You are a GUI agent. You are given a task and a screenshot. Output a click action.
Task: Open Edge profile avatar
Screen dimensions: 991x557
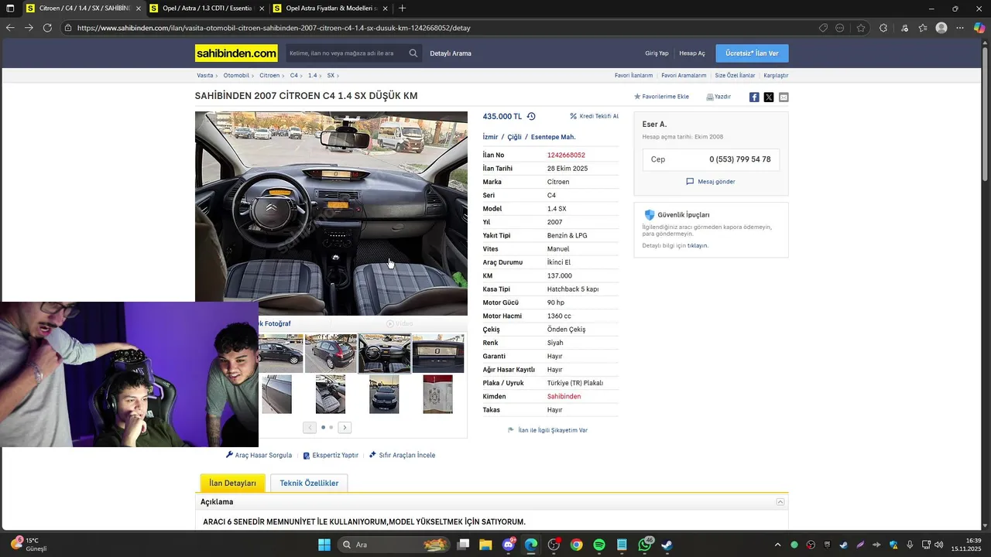(941, 28)
